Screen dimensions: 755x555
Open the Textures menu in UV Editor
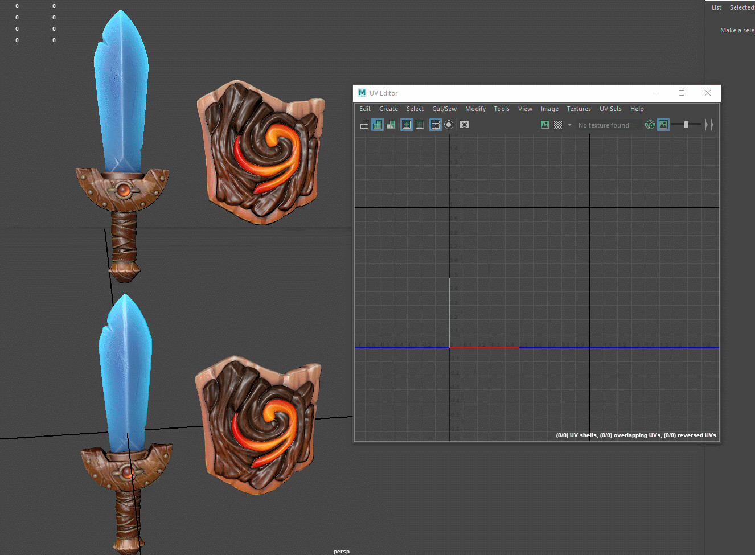pos(578,109)
